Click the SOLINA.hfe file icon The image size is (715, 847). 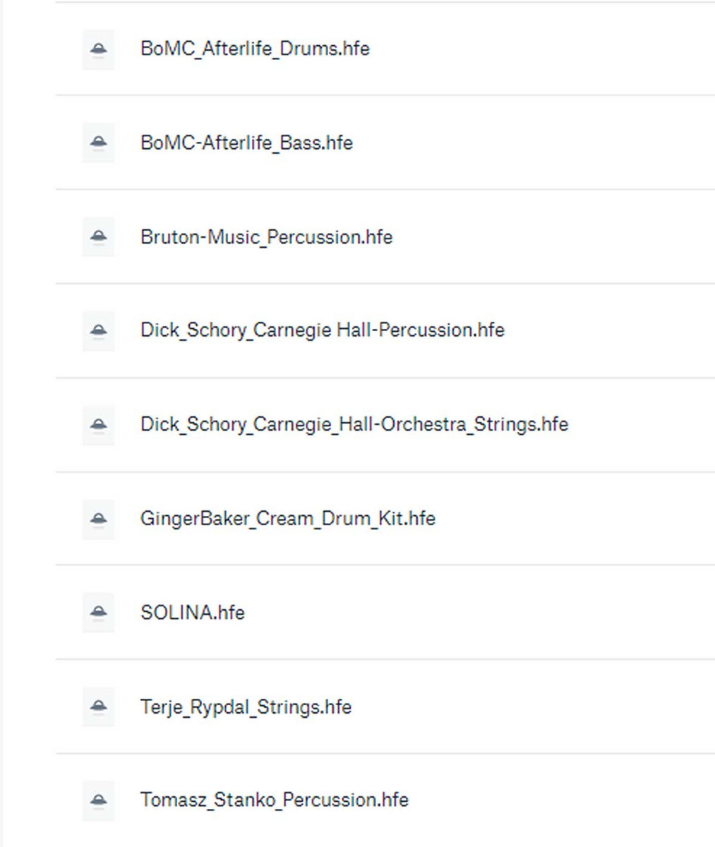(x=99, y=613)
